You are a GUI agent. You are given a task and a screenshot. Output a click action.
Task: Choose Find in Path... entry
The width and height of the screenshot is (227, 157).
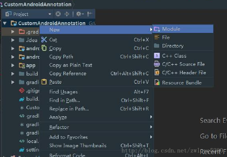point(96,100)
